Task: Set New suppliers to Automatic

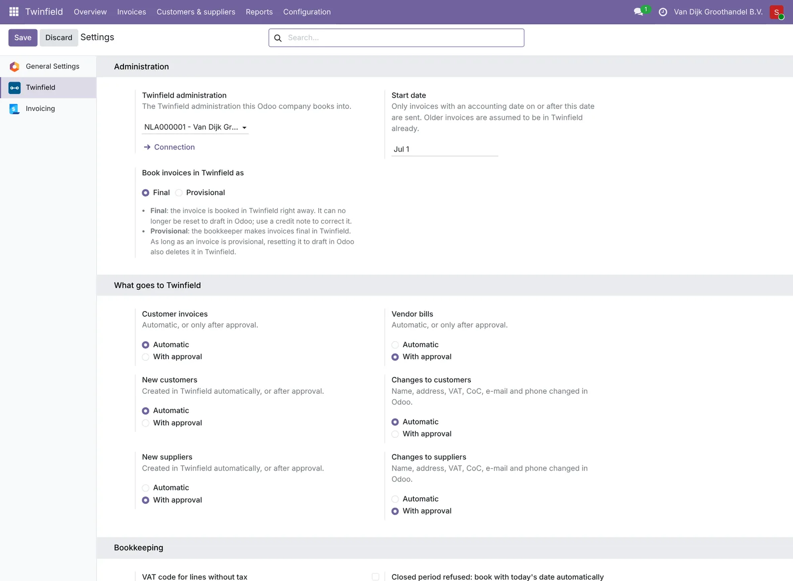Action: coord(146,488)
